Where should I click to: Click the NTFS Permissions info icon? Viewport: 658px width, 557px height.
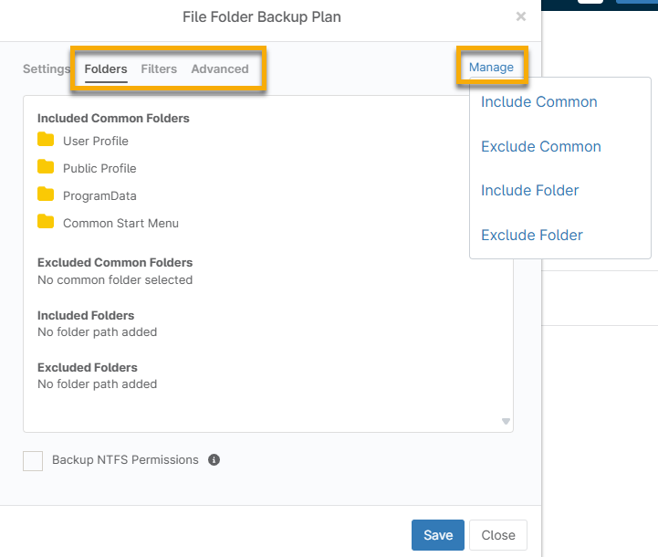[214, 460]
